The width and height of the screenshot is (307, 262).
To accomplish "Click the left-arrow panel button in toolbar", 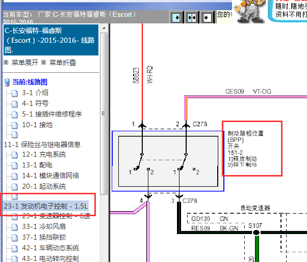I will [207, 18].
